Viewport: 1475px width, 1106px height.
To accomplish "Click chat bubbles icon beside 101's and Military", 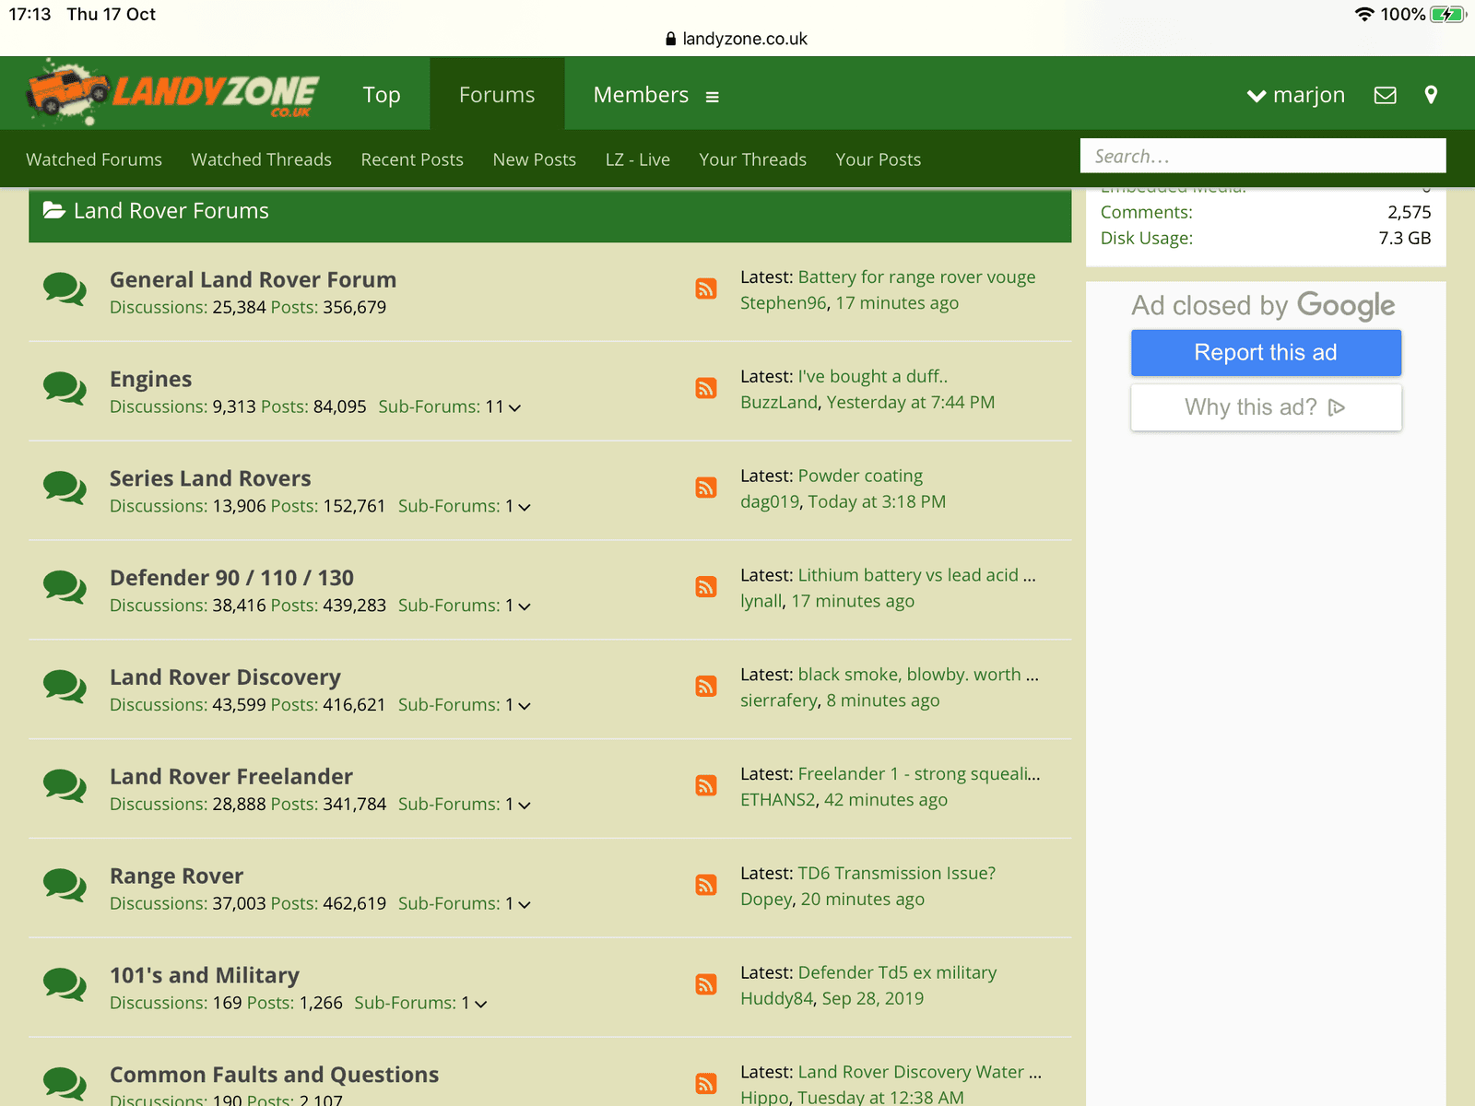I will tap(65, 985).
